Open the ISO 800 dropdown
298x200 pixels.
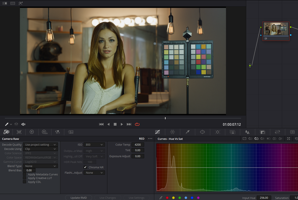tap(94, 145)
